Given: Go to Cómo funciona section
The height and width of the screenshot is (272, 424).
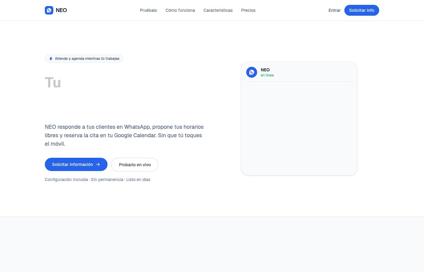Looking at the screenshot, I should point(180,10).
